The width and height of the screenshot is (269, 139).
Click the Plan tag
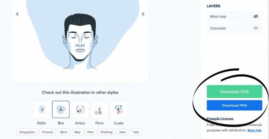[90, 132]
